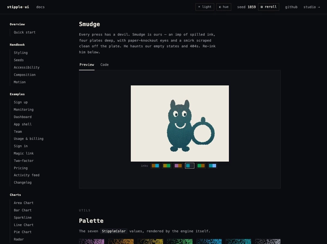This screenshot has height=244, width=327.
Task: Click the Examples sidebar heading
Action: coord(17,94)
